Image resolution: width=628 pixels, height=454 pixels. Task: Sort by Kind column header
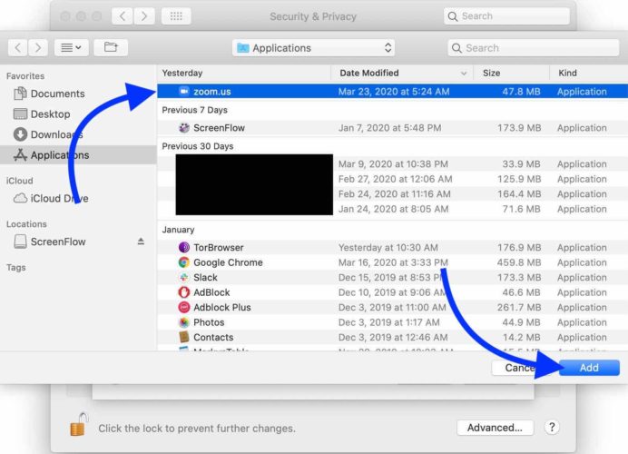[589, 73]
